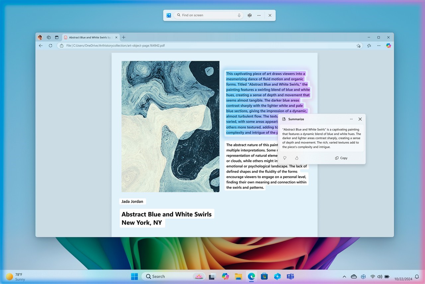Open the Favorites list icon in toolbar

coord(369,46)
